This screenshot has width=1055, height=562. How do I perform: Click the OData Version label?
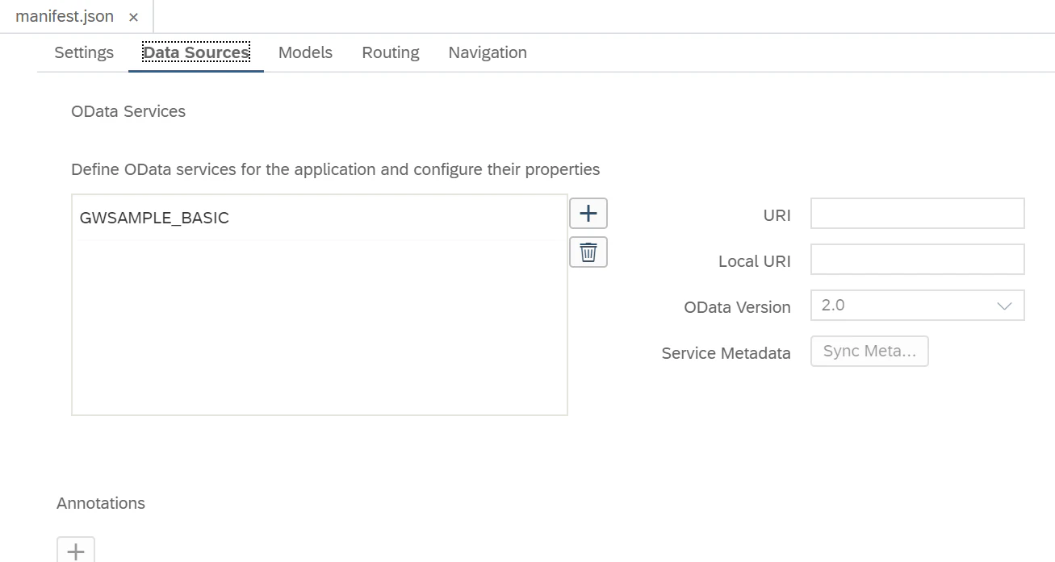click(737, 307)
